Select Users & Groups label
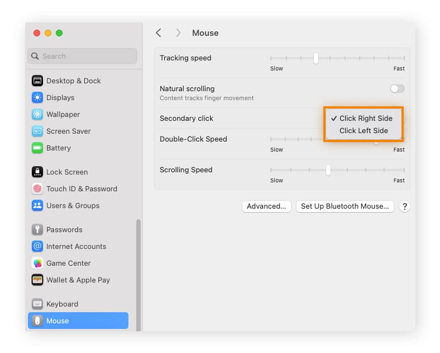440x353 pixels. pyautogui.click(x=73, y=206)
